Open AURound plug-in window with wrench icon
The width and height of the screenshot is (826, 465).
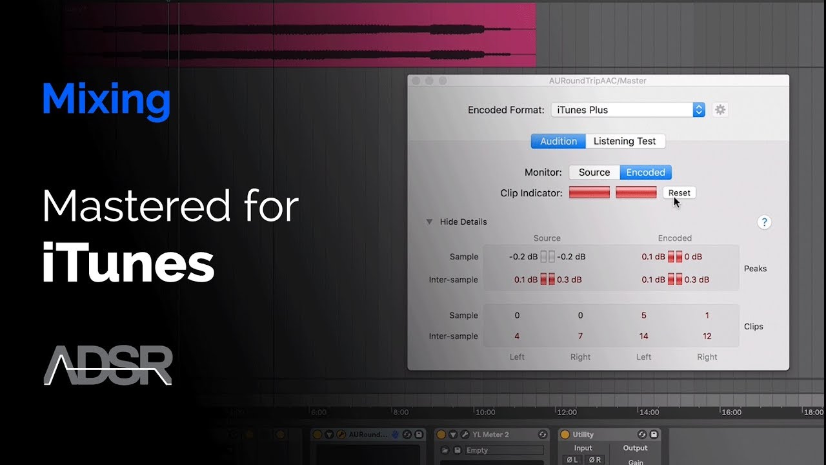click(341, 435)
